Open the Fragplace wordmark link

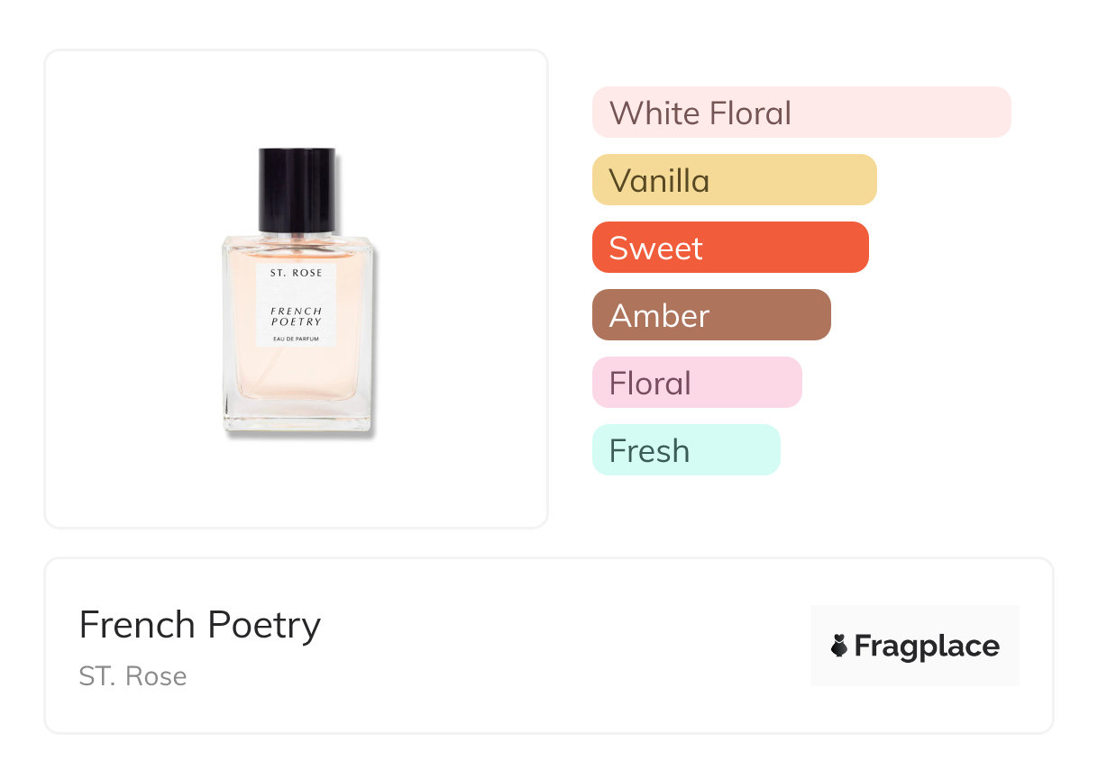click(x=927, y=646)
